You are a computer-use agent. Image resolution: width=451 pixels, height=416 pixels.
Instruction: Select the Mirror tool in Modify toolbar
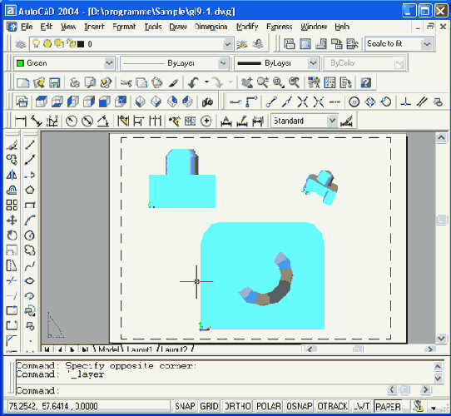[x=12, y=175]
